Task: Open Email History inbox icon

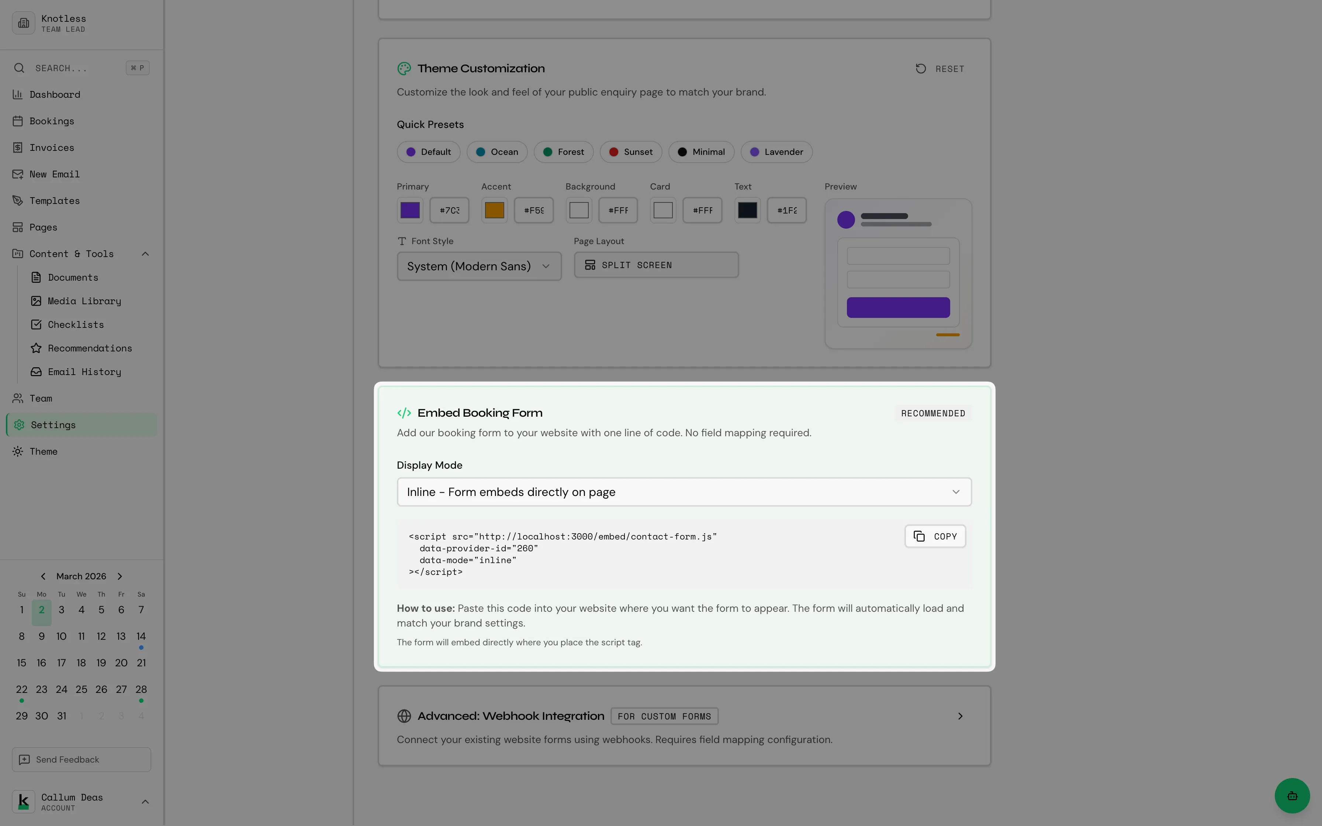Action: 36,371
